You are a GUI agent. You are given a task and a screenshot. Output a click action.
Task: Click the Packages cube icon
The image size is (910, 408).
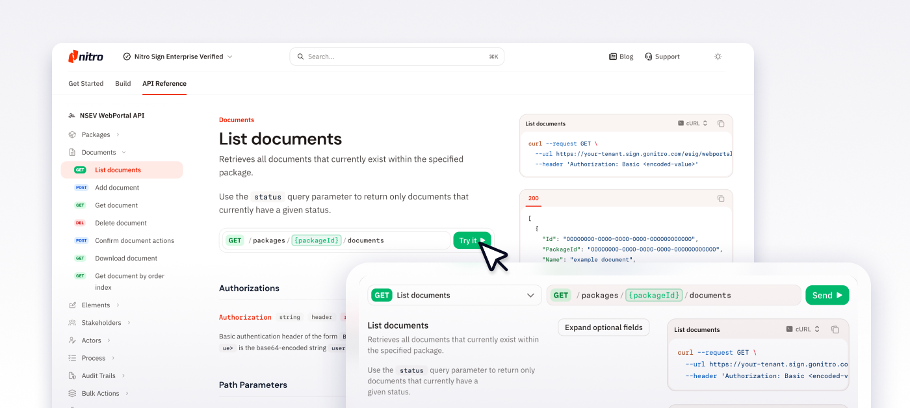(72, 134)
